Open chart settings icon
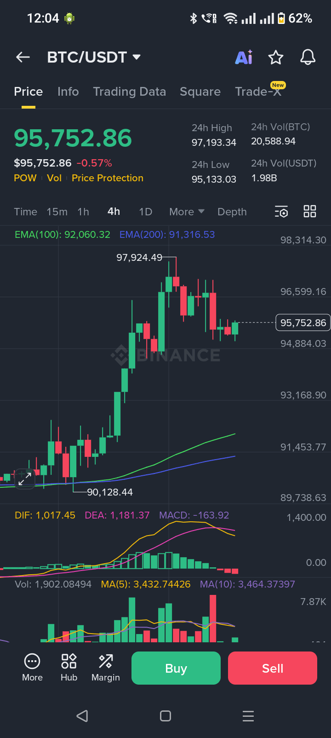Viewport: 331px width, 738px height. coord(281,212)
